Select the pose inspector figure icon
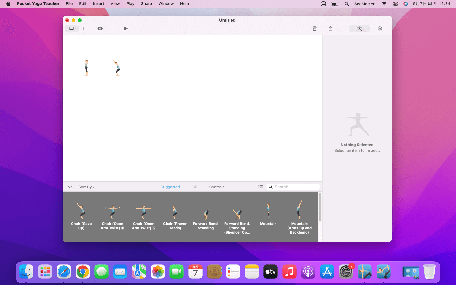Screen dimensions: 456x285 coord(359,28)
